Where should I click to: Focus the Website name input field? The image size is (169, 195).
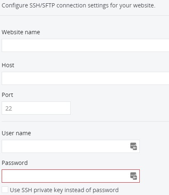[x=86, y=45]
